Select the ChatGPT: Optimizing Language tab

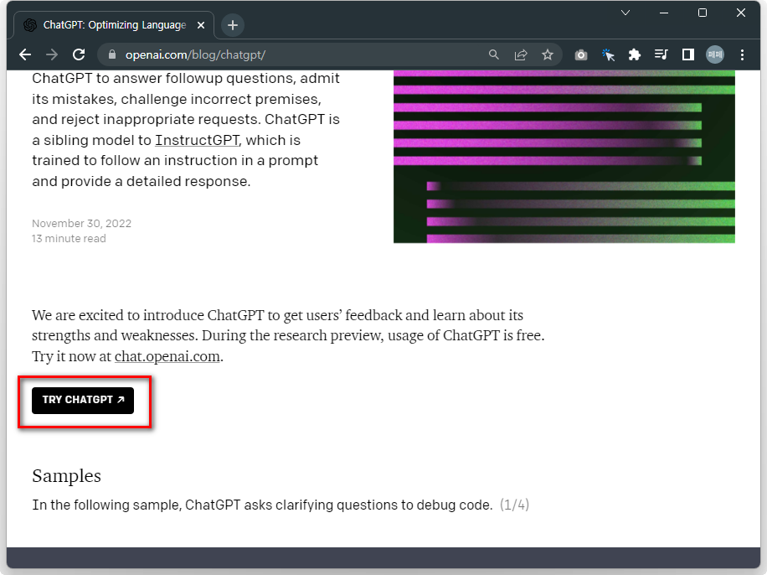114,25
